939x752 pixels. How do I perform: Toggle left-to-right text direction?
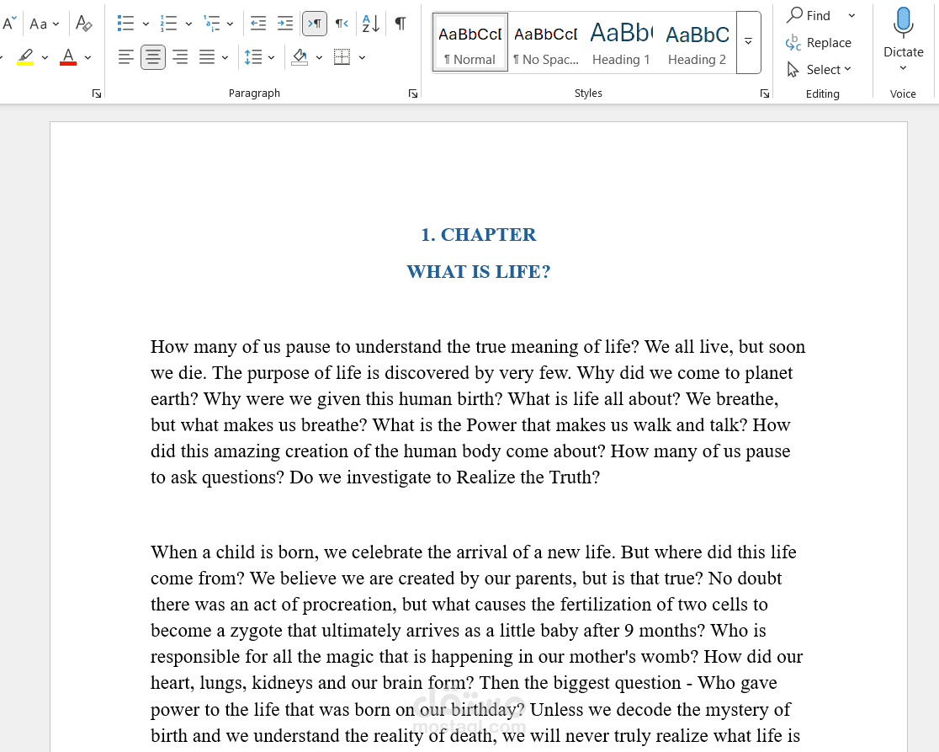coord(315,24)
